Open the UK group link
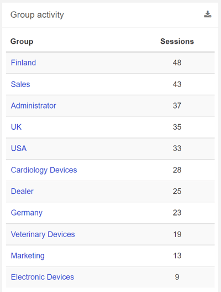 coord(16,127)
